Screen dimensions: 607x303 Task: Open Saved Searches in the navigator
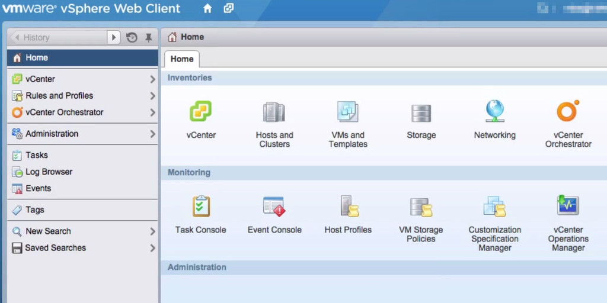click(82, 248)
